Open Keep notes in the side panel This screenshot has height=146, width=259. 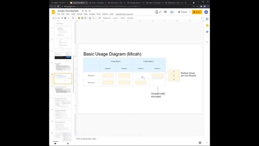pyautogui.click(x=207, y=26)
